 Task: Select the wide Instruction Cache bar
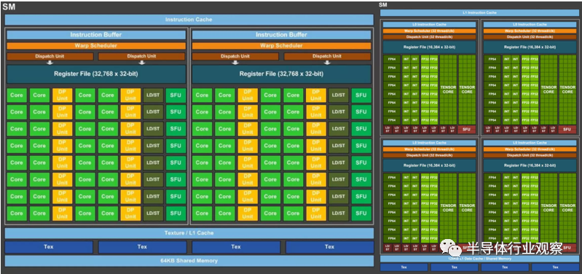189,20
